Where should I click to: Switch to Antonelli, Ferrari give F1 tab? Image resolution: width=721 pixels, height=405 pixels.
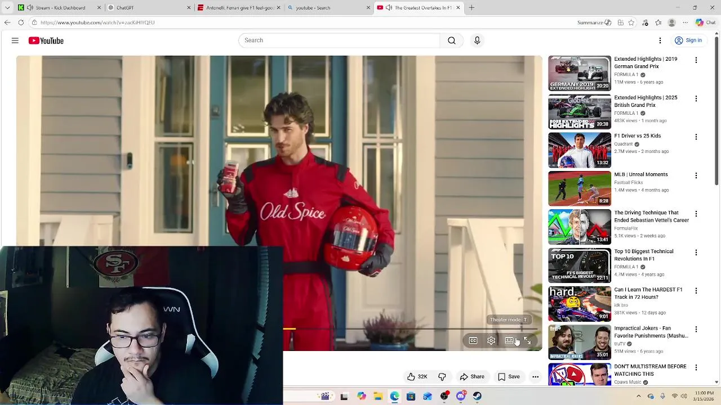click(x=238, y=7)
